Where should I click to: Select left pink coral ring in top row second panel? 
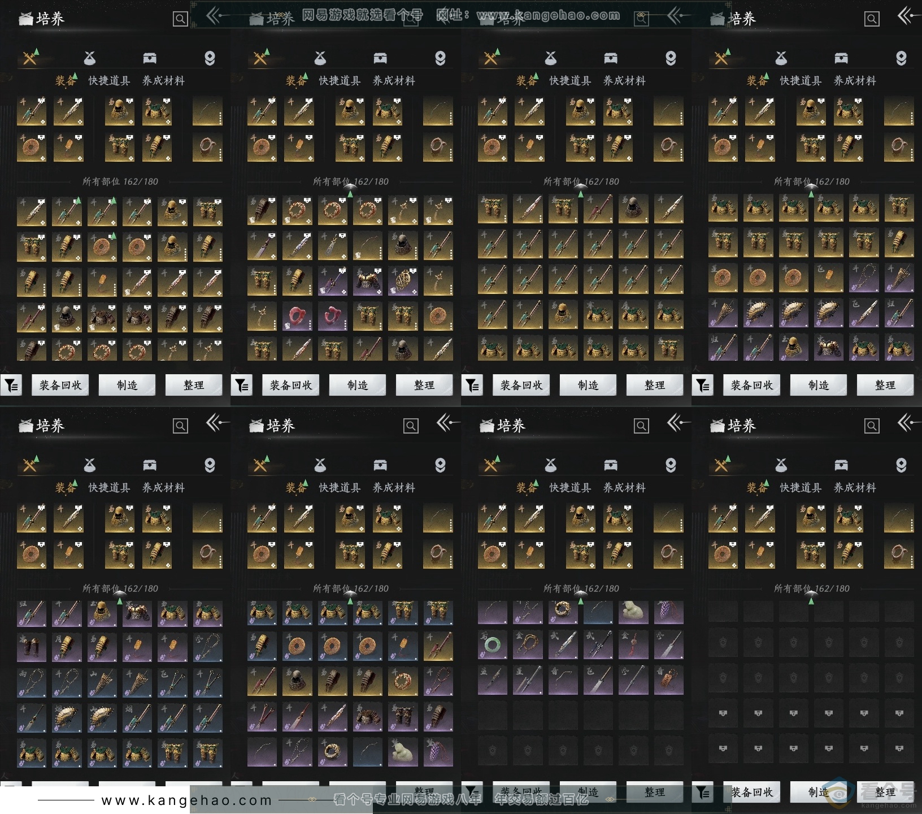click(297, 317)
